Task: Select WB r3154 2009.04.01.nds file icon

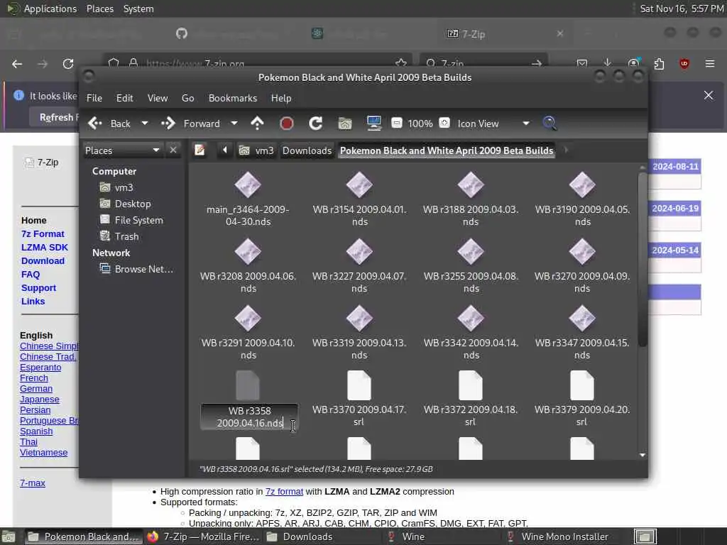Action: (359, 185)
